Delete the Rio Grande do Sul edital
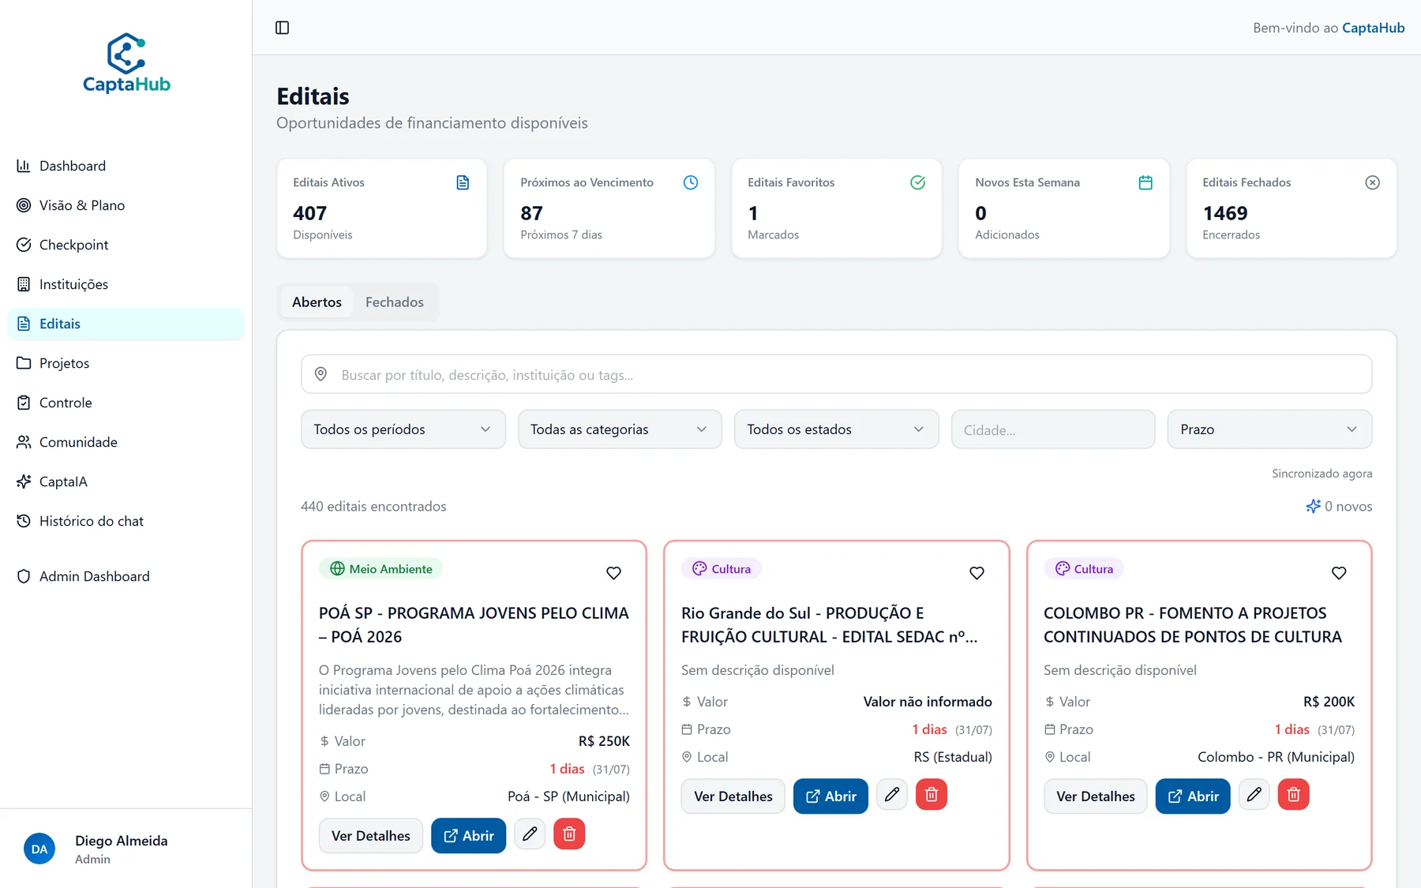The image size is (1421, 888). click(932, 794)
